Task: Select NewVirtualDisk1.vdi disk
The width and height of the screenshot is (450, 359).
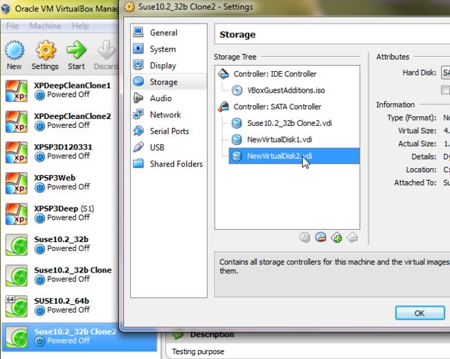Action: (x=271, y=140)
